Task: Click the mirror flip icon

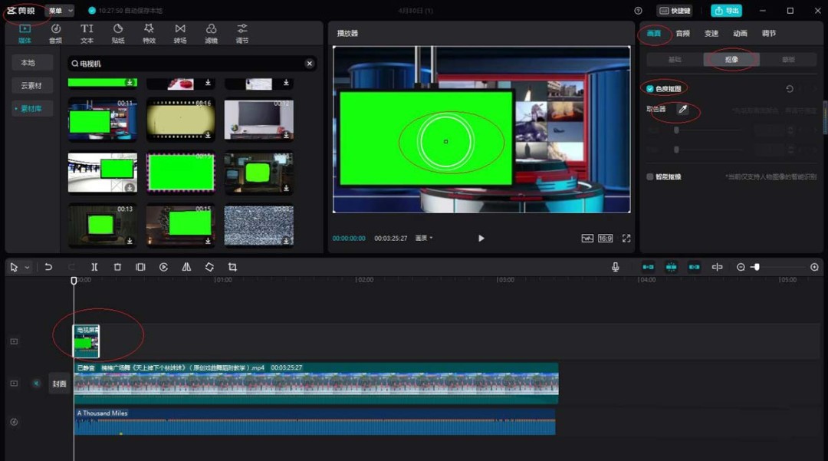Action: pyautogui.click(x=186, y=267)
